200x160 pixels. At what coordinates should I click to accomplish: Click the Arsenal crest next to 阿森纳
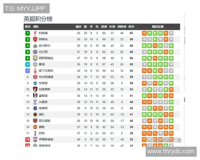35,39
